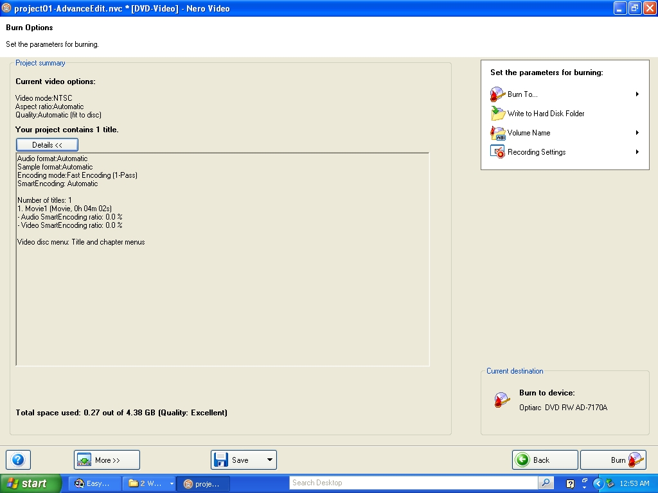Collapse the Details << section

pyautogui.click(x=47, y=144)
